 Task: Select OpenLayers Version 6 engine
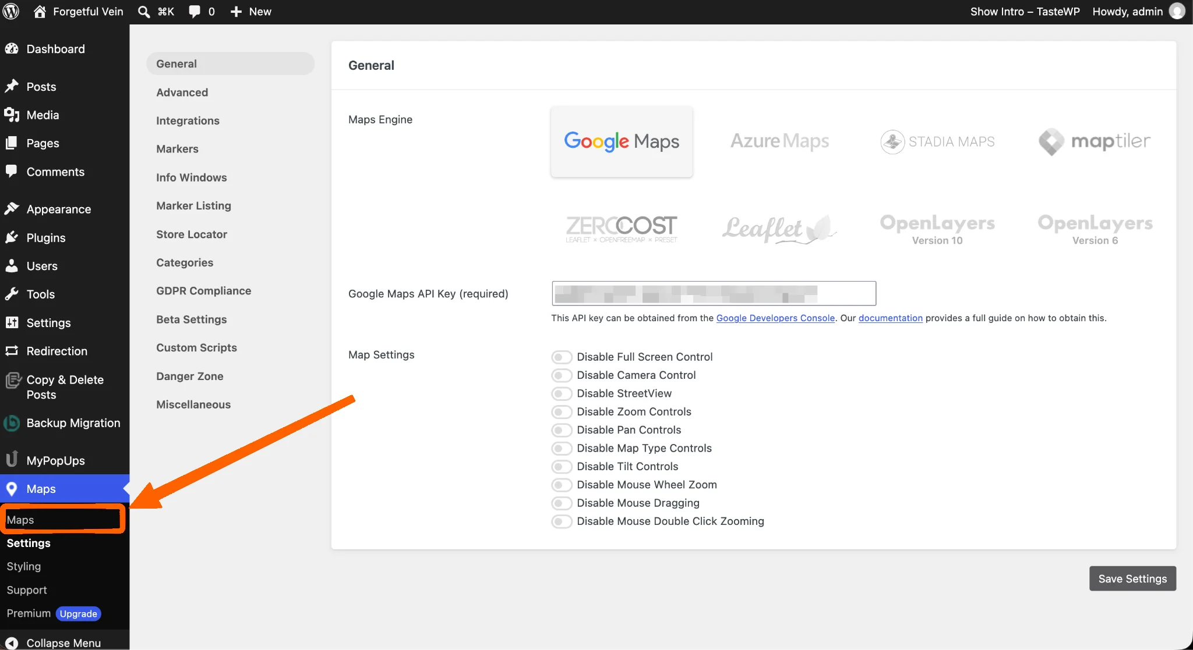click(1095, 229)
